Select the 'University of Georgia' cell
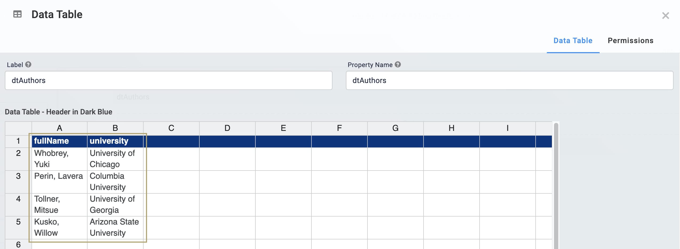680x249 pixels. click(115, 205)
